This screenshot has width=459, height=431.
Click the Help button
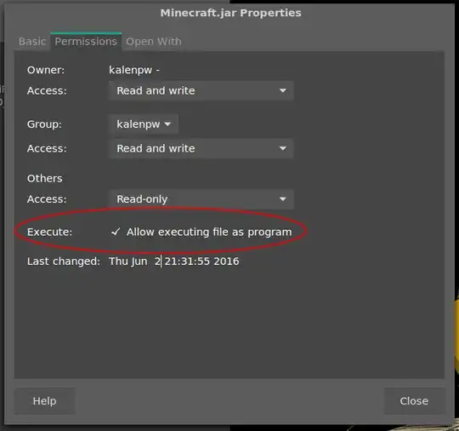44,401
